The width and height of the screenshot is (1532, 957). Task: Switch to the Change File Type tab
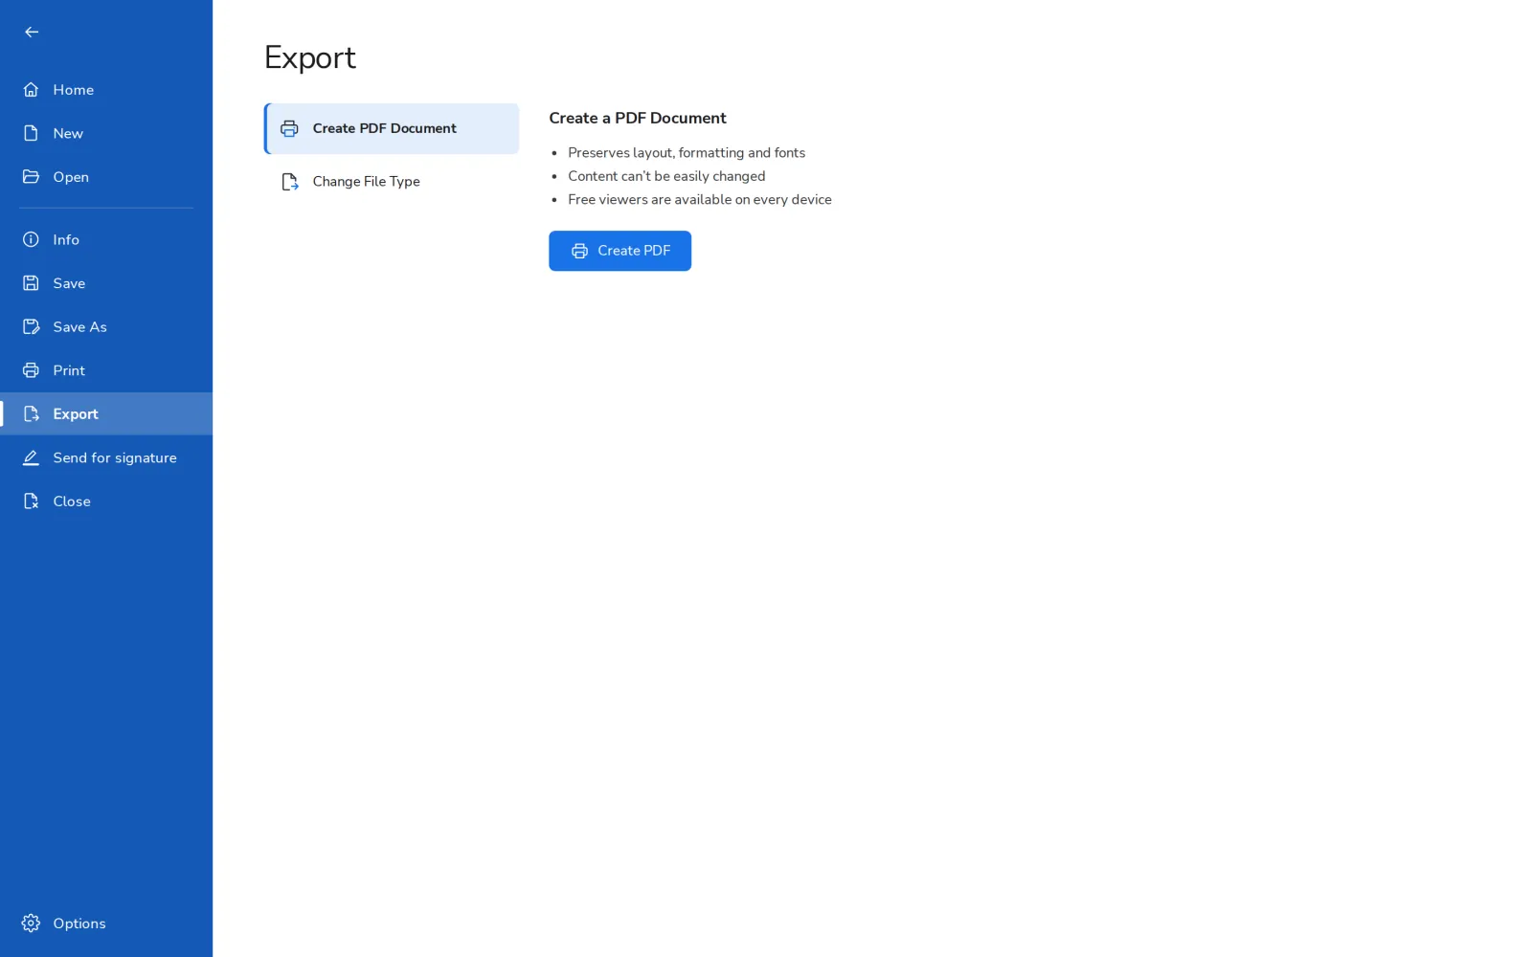[392, 182]
